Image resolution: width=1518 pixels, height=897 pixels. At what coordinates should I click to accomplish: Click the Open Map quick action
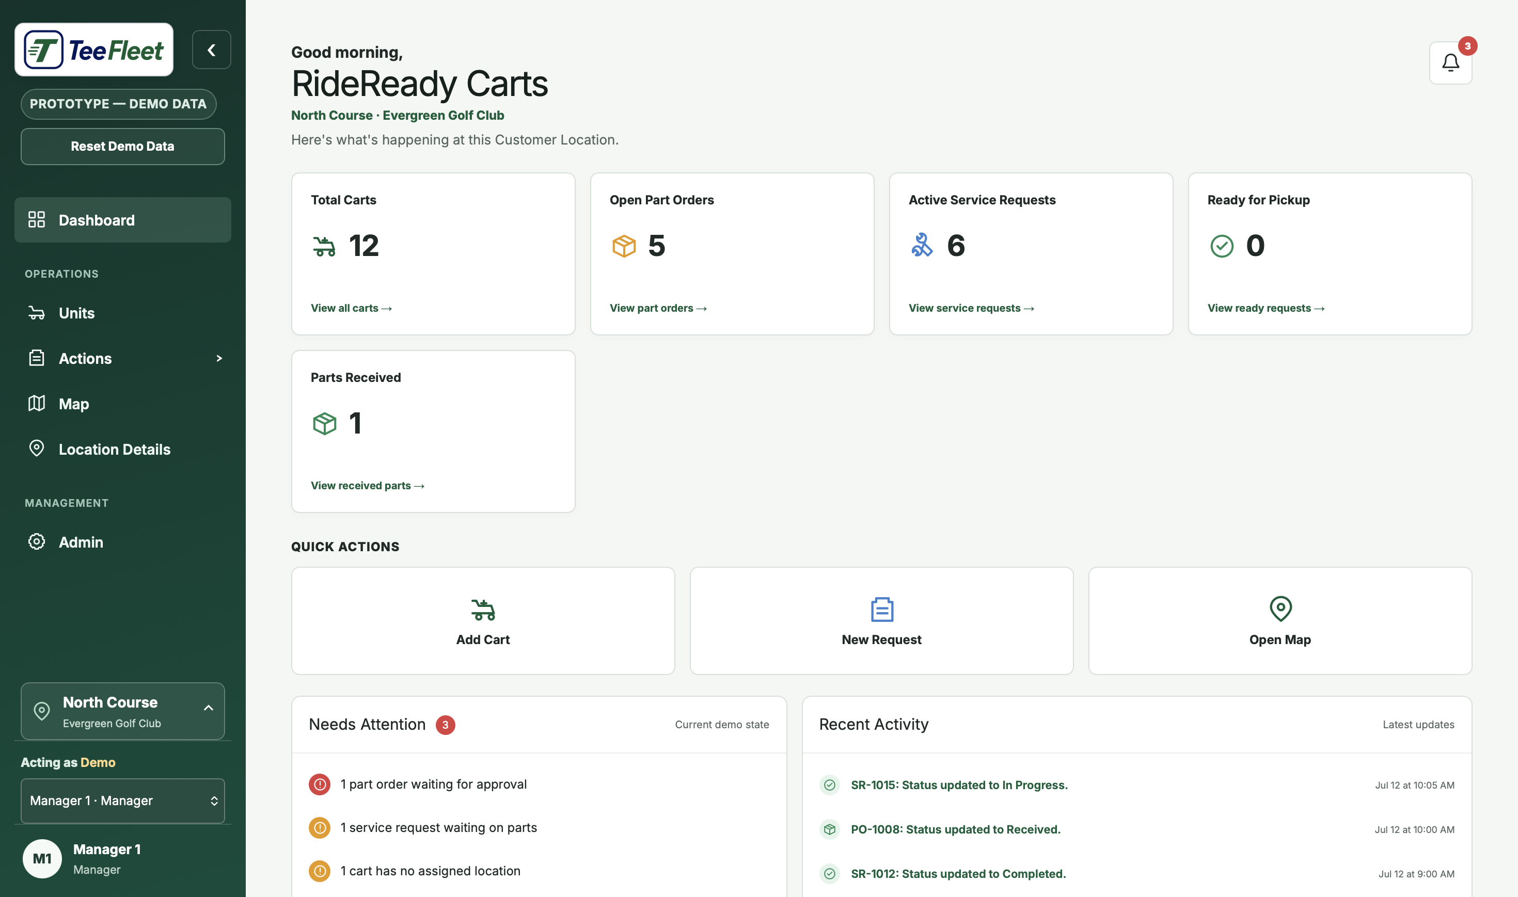1280,621
